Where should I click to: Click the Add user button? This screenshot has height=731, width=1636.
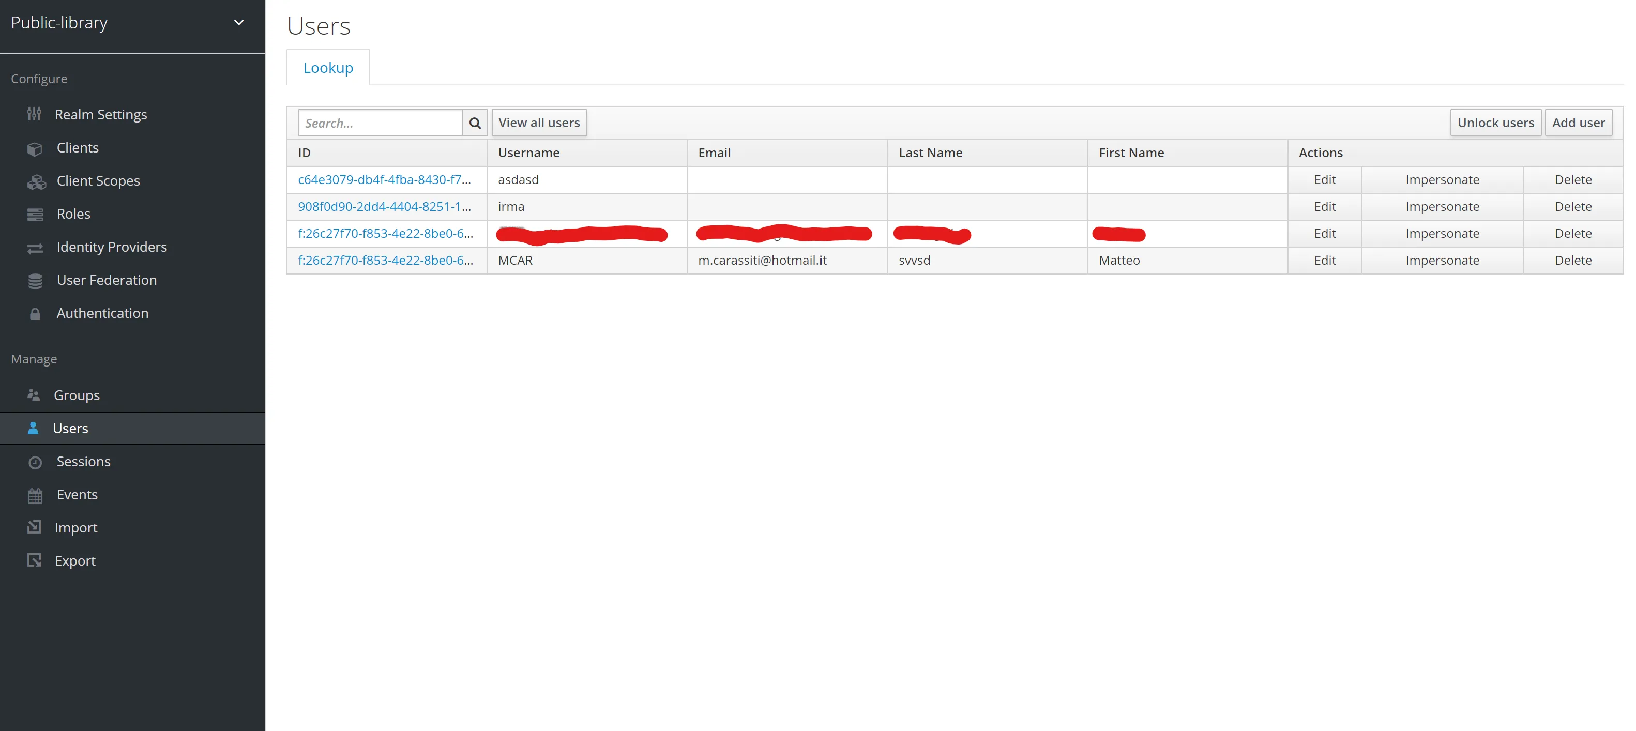pyautogui.click(x=1578, y=123)
